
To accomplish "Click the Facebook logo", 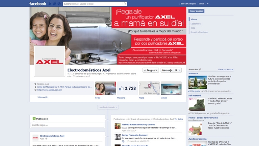I will [x=38, y=4].
